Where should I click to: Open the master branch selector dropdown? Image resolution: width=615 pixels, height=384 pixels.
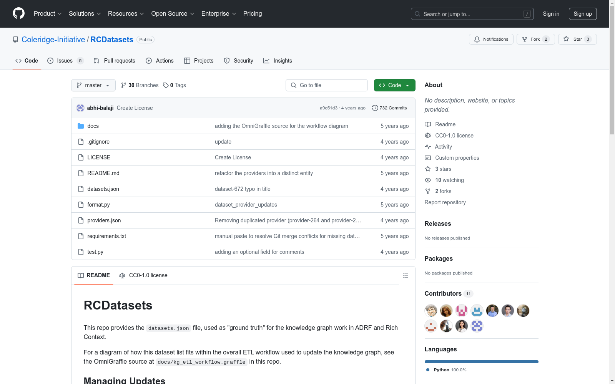pyautogui.click(x=93, y=85)
